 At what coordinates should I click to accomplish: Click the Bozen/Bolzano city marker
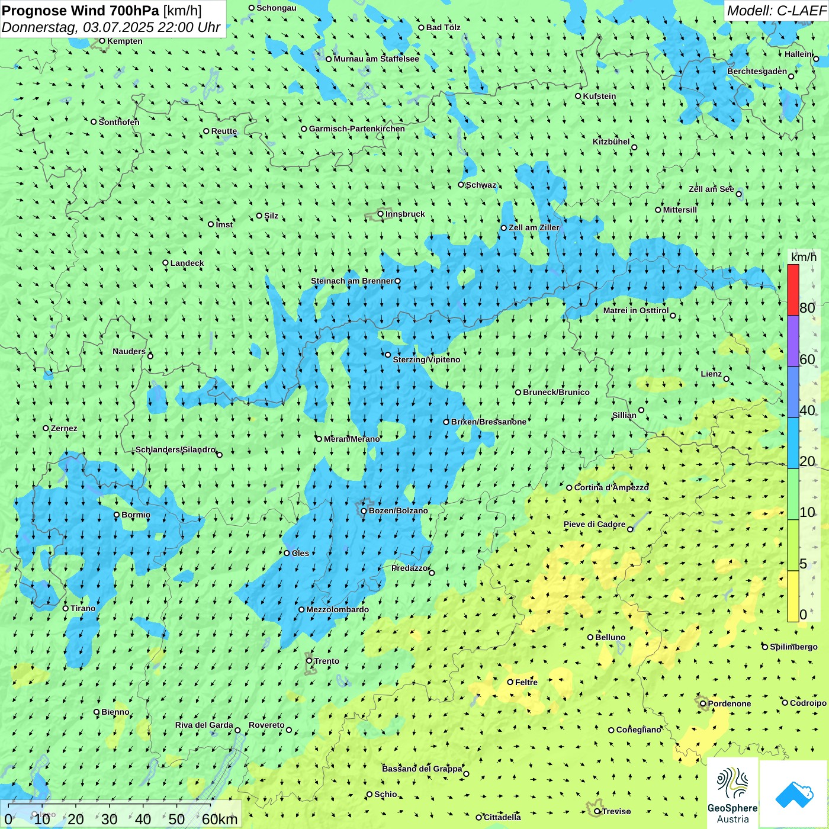click(x=364, y=510)
